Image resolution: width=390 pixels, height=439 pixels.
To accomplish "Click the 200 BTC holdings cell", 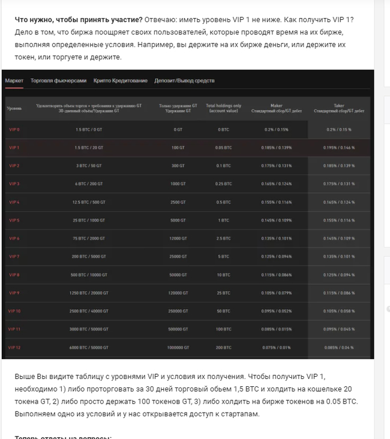I will pos(223,348).
